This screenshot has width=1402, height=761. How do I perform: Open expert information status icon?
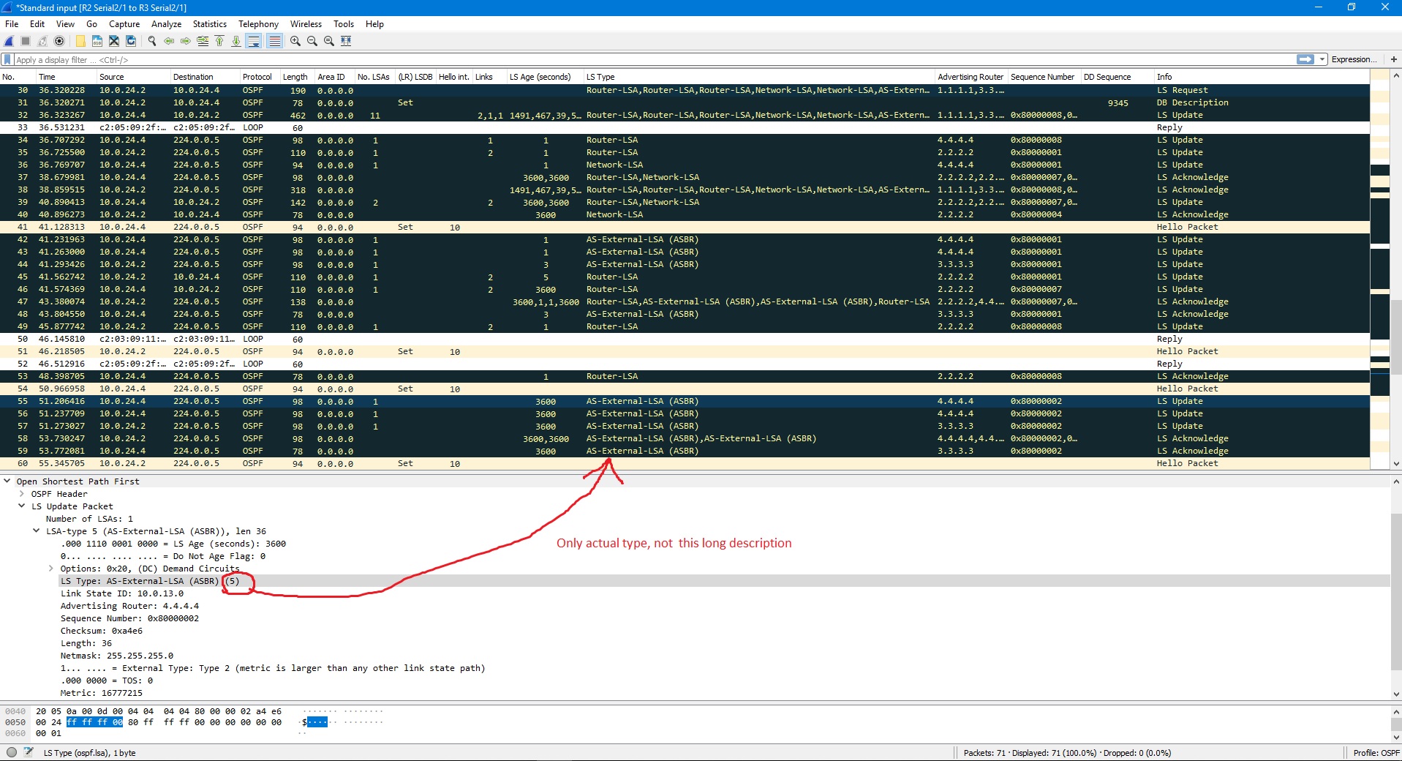click(x=12, y=752)
